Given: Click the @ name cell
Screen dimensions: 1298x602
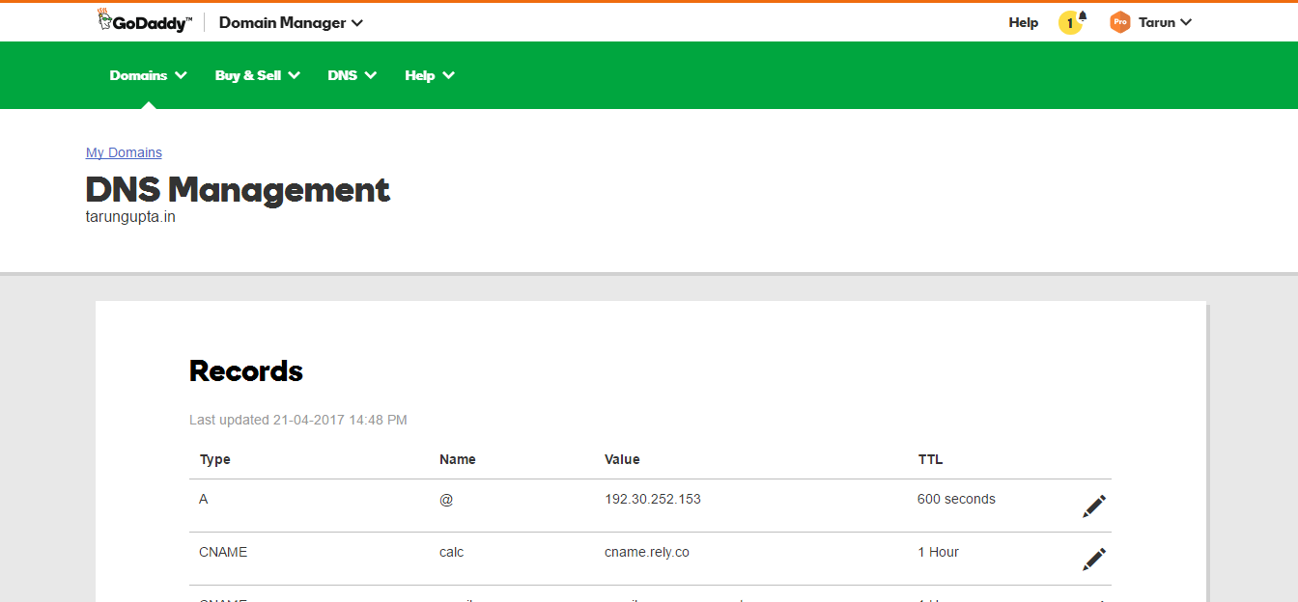Looking at the screenshot, I should tap(446, 500).
